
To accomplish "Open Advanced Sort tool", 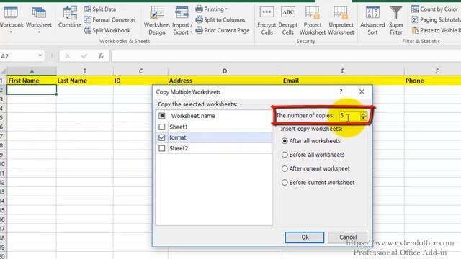I will pyautogui.click(x=372, y=21).
